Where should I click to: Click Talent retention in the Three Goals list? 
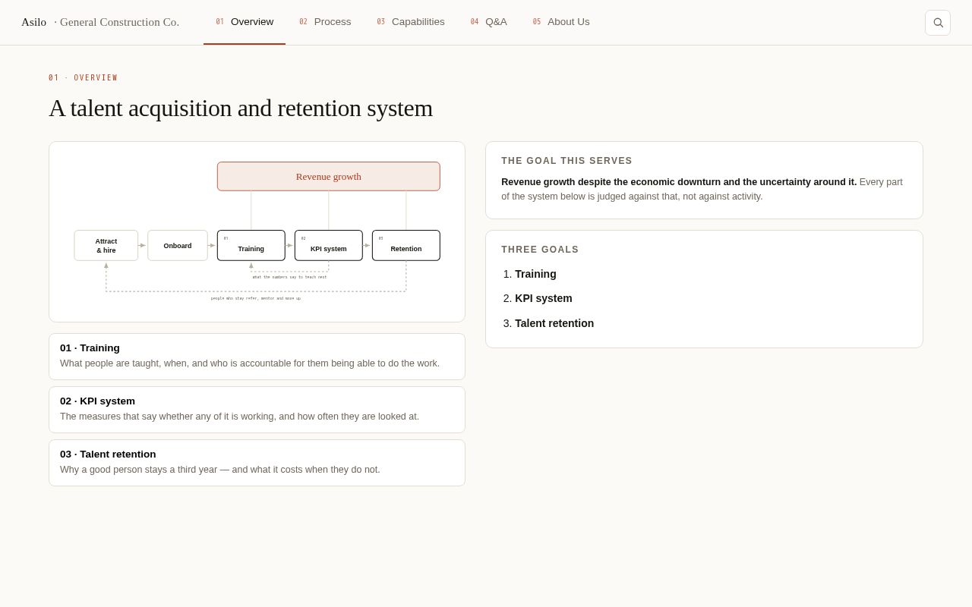[554, 323]
